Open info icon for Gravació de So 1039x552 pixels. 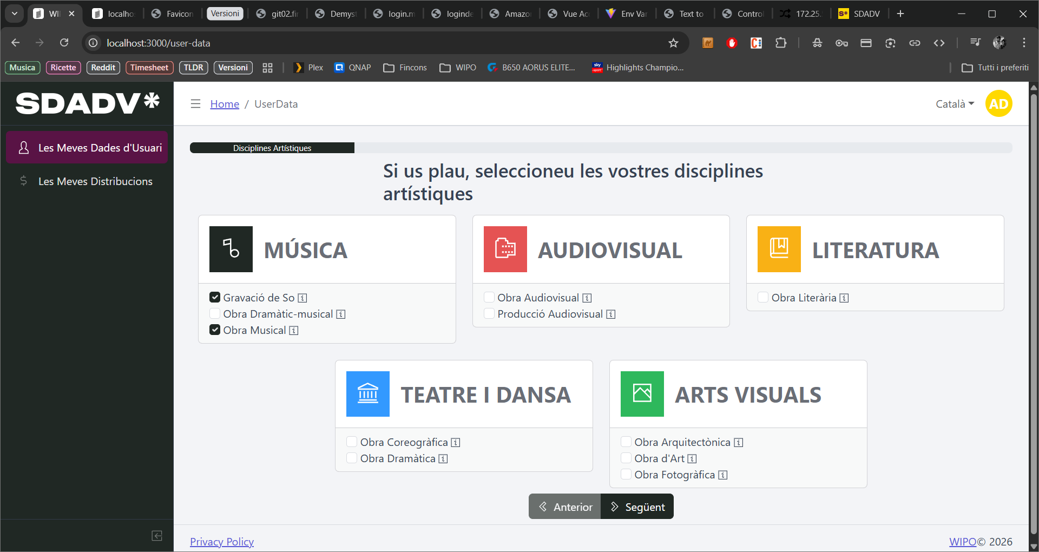[x=303, y=298]
